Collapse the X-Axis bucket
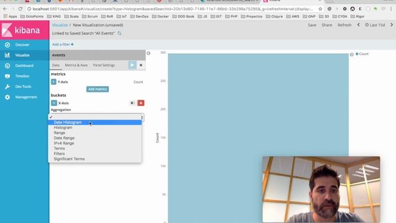The width and height of the screenshot is (396, 223). [x=54, y=103]
